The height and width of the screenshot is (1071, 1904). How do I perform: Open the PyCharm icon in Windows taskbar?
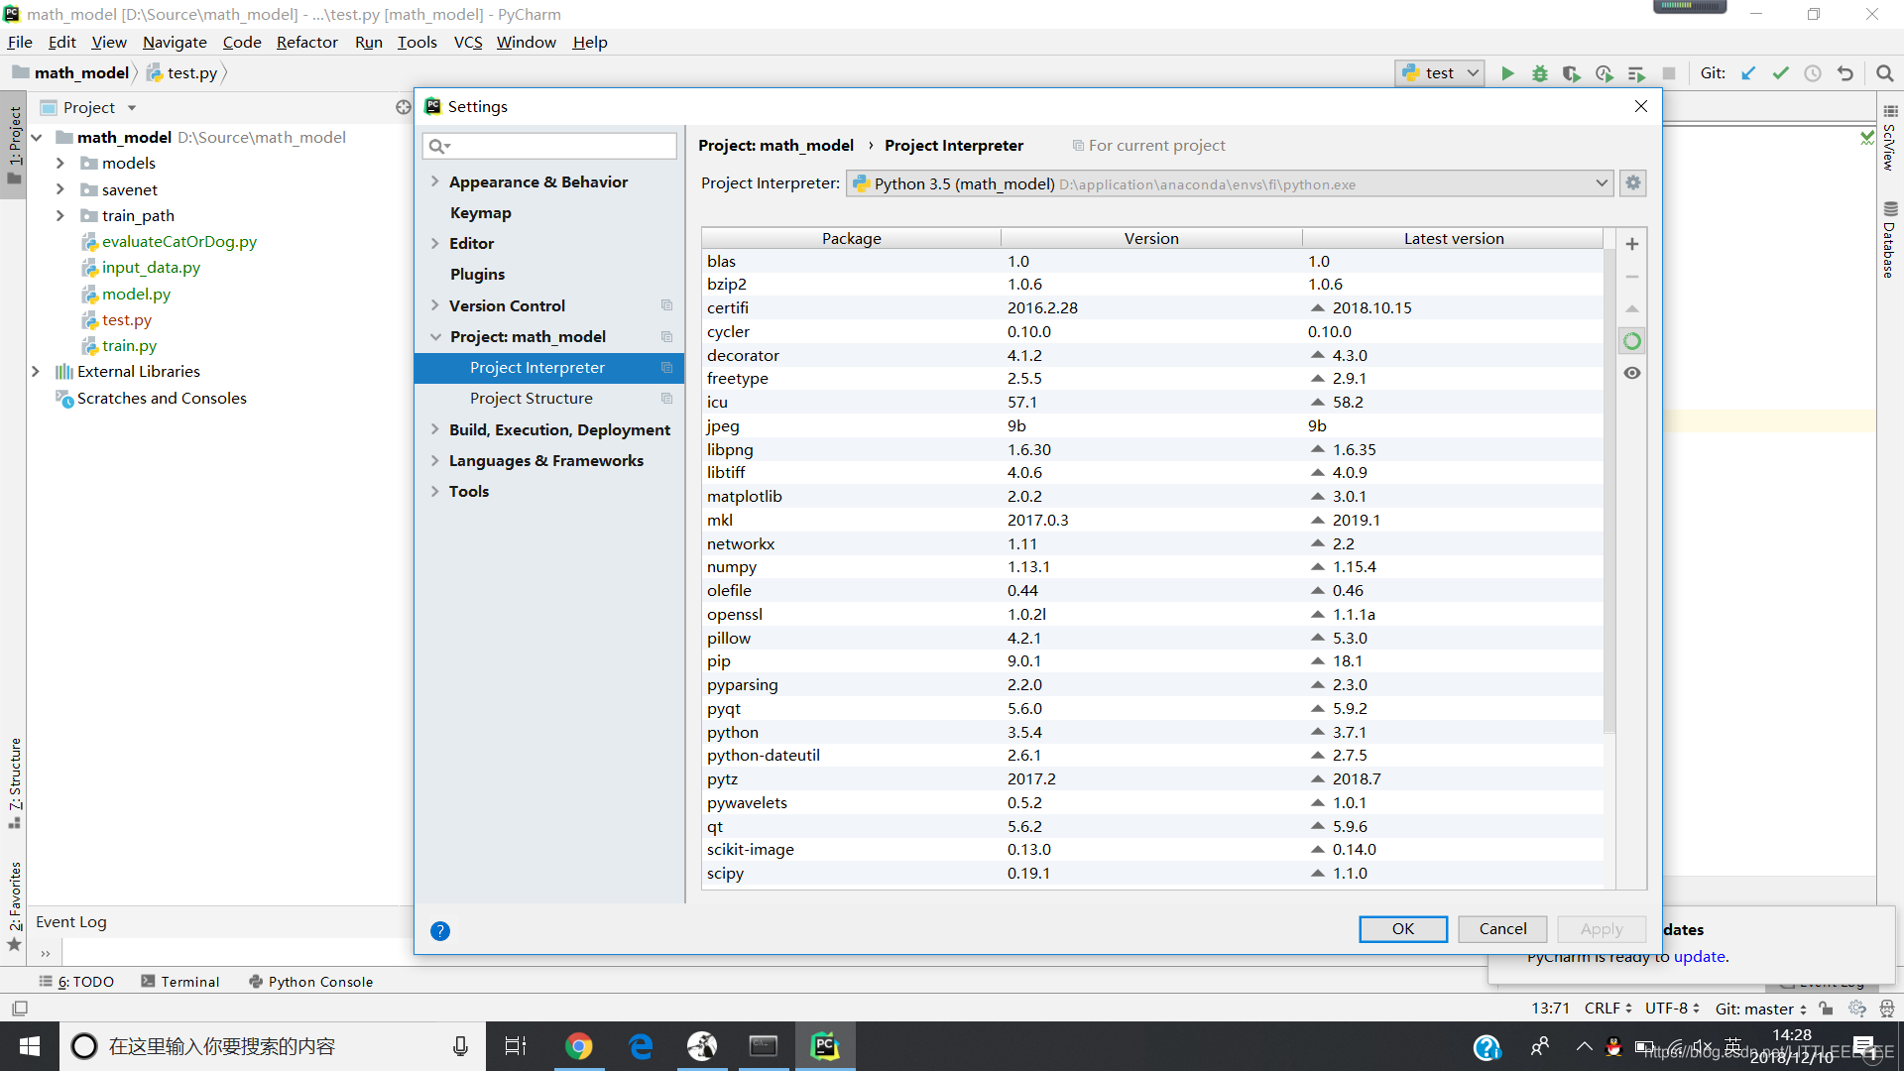825,1046
